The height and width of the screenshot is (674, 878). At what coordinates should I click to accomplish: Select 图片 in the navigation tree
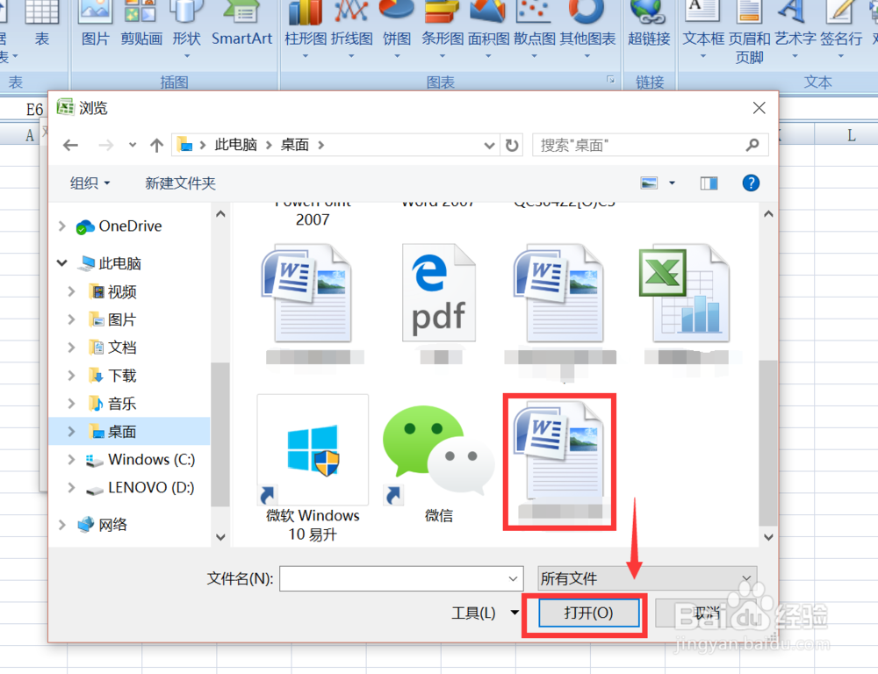[x=122, y=319]
